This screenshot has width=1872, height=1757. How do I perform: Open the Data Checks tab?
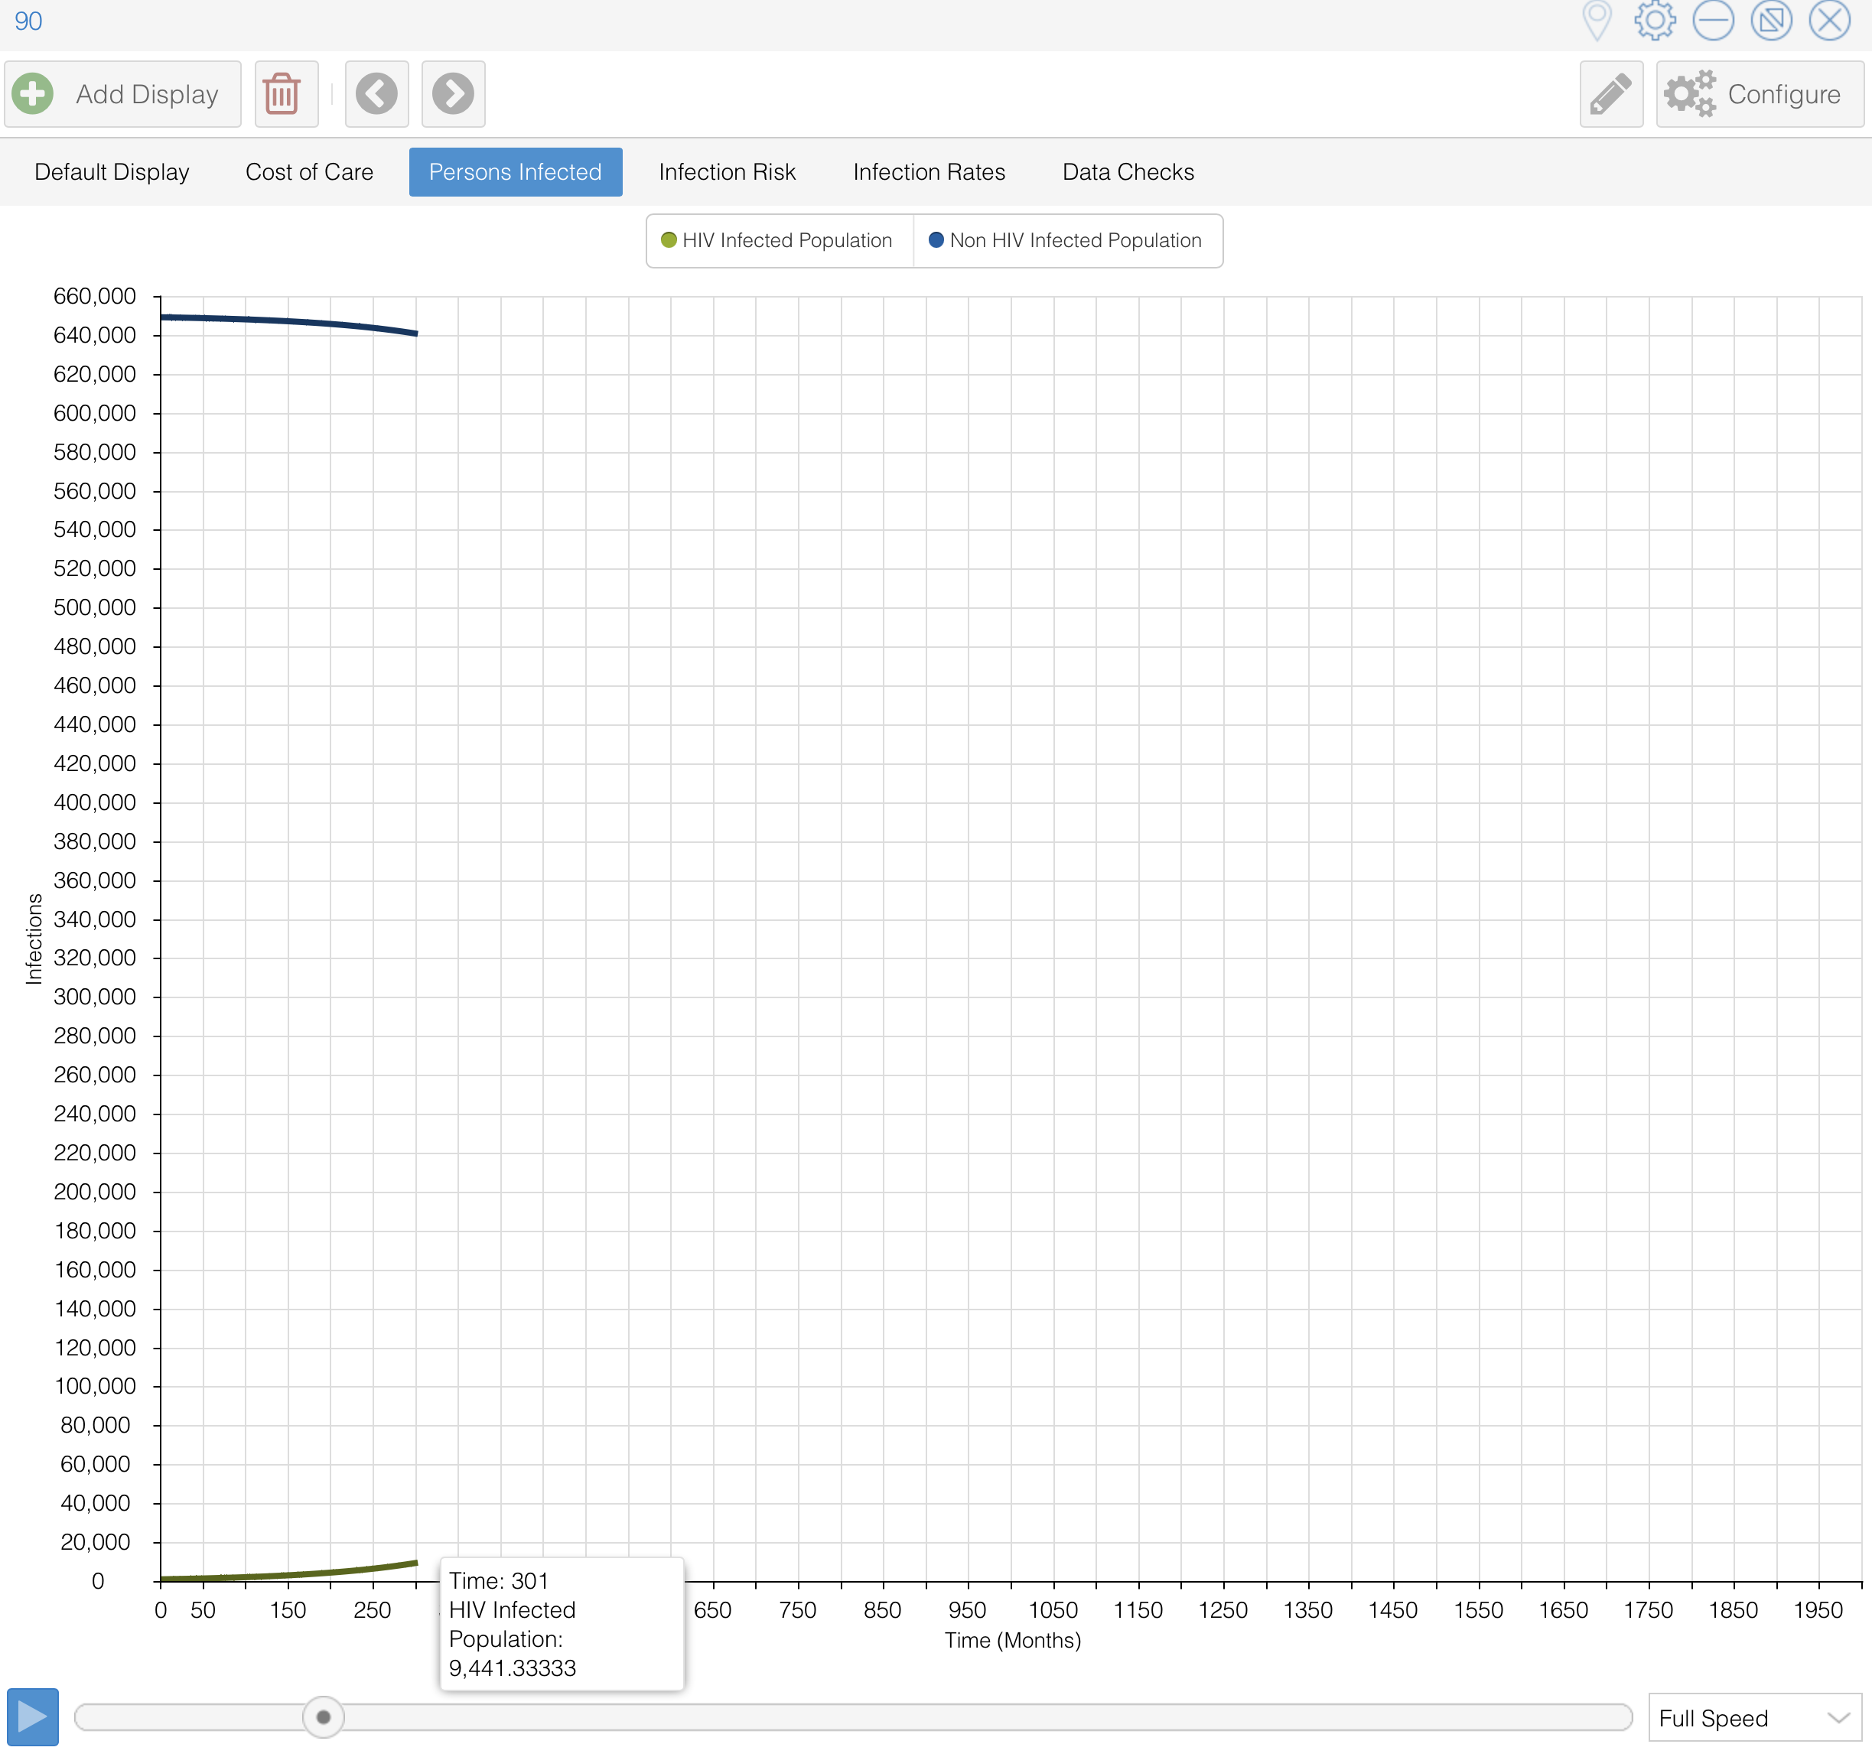pyautogui.click(x=1128, y=172)
